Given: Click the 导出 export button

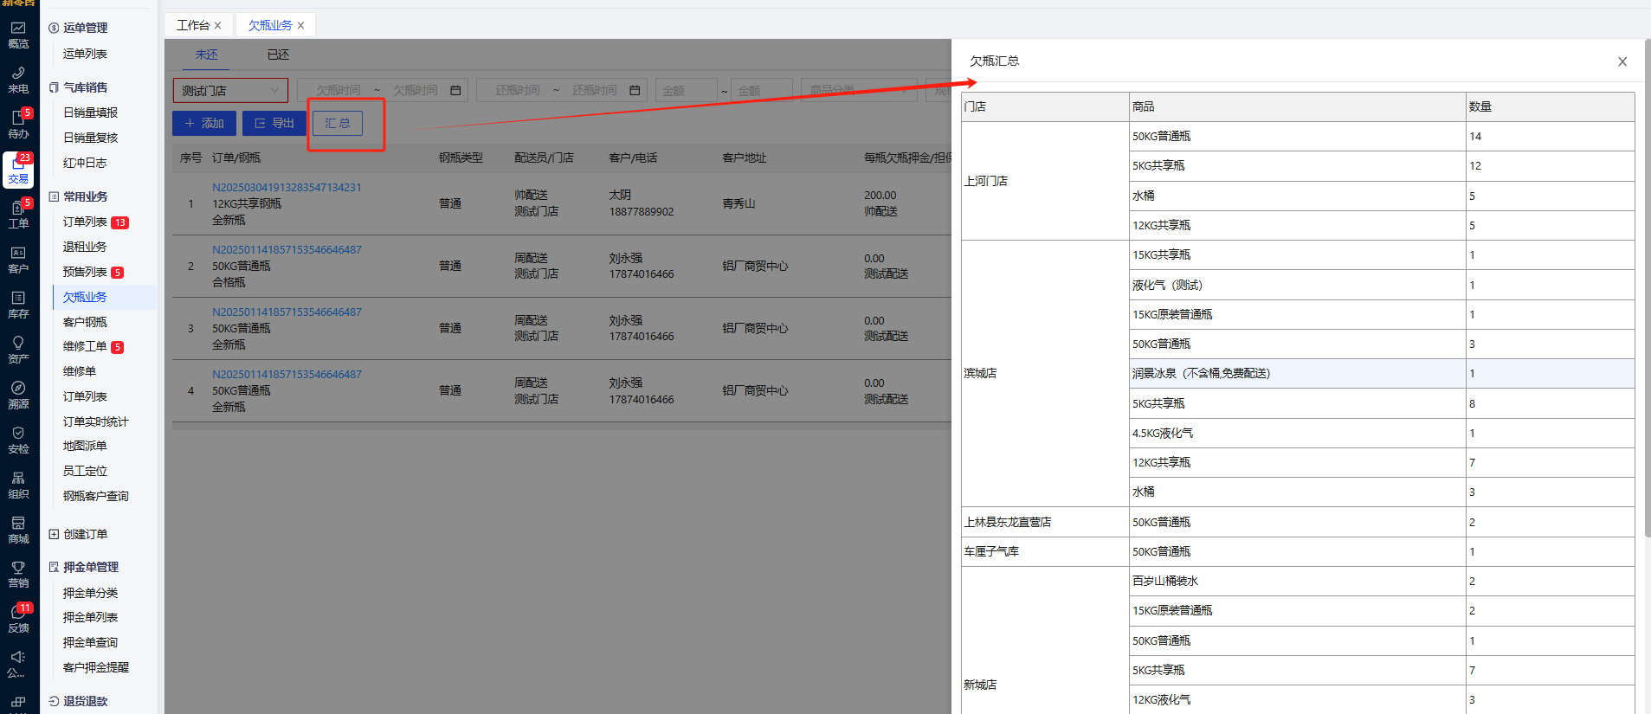Looking at the screenshot, I should coord(274,123).
